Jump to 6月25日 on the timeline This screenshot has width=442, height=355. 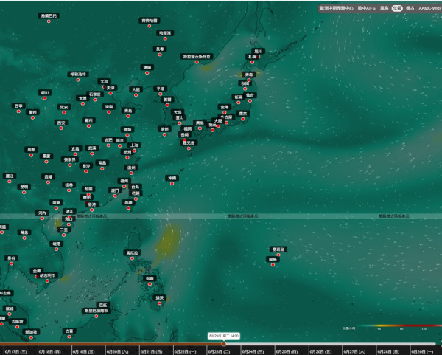click(287, 351)
